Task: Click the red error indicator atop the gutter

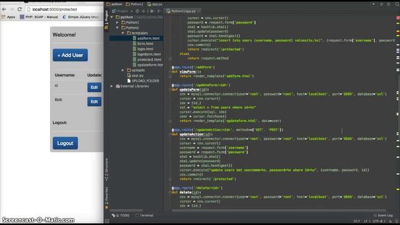Action: click(398, 17)
